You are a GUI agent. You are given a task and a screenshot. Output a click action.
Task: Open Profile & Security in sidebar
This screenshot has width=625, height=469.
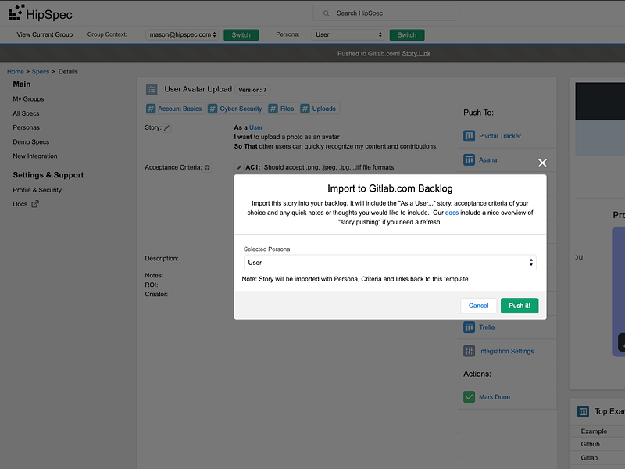pyautogui.click(x=37, y=190)
